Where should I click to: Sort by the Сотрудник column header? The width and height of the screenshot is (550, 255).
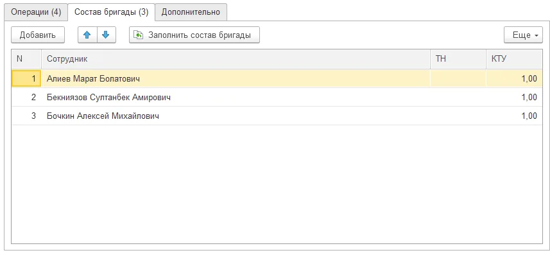pyautogui.click(x=236, y=59)
